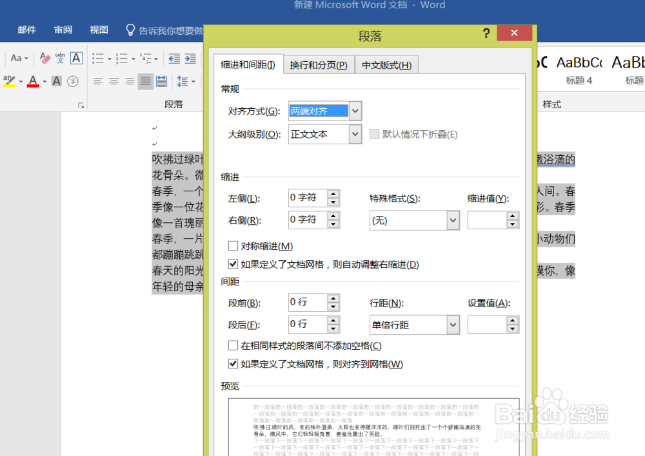Increase the 段前 spacing value
The width and height of the screenshot is (645, 456).
coord(333,298)
